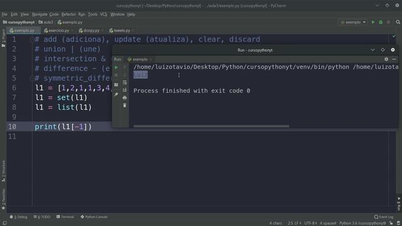
Task: Click the Python 3.6 interpreter selector
Action: click(362, 223)
